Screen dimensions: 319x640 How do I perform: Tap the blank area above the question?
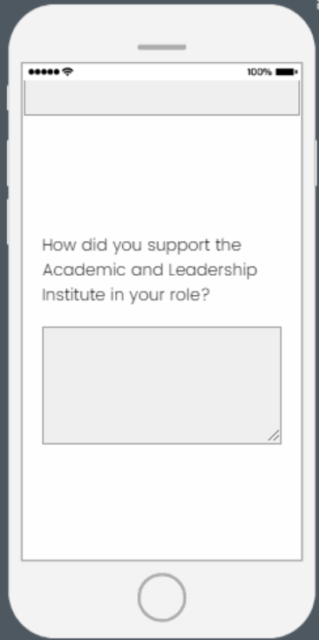(162, 175)
